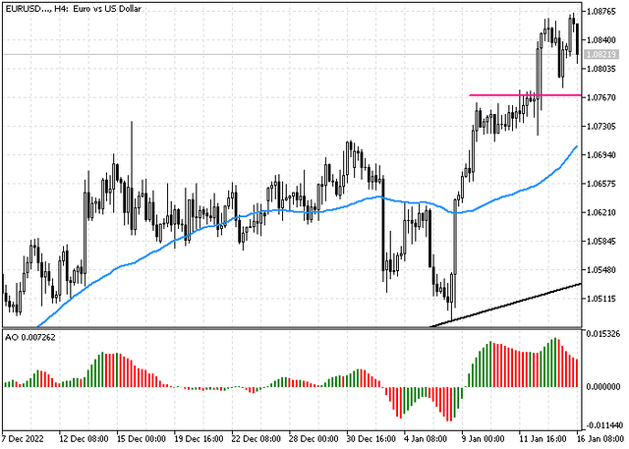
Task: Click the AO scale value 0.015326
Action: (x=603, y=333)
